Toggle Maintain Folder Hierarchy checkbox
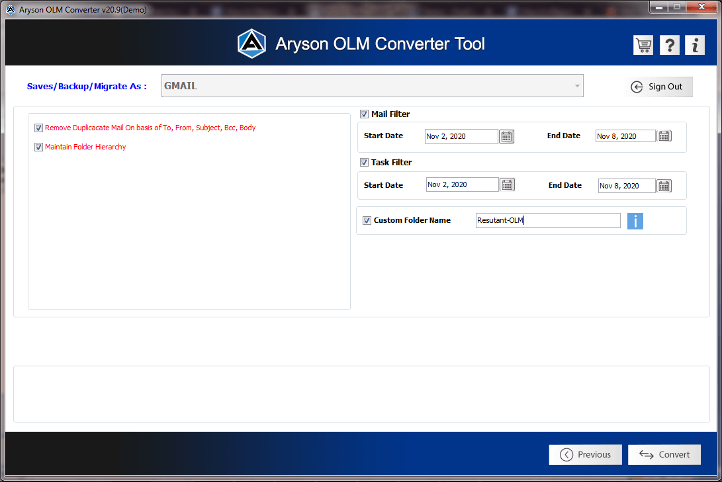722x482 pixels. (x=38, y=147)
